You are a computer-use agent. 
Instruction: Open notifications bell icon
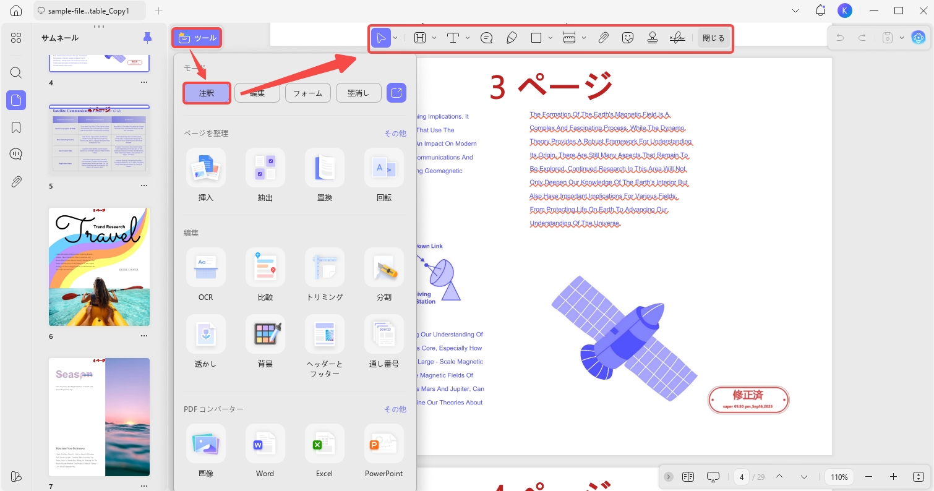click(x=820, y=11)
